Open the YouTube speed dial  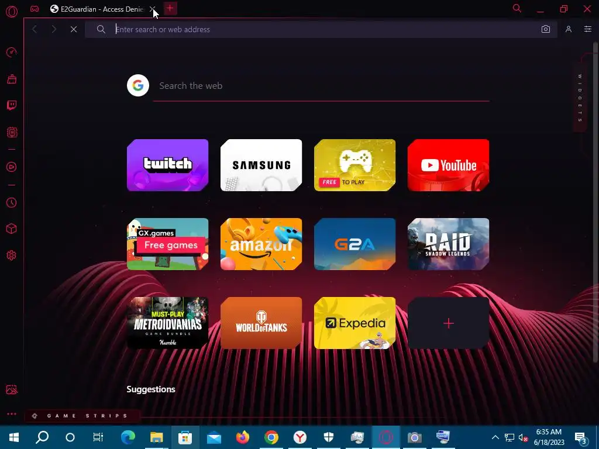point(449,165)
